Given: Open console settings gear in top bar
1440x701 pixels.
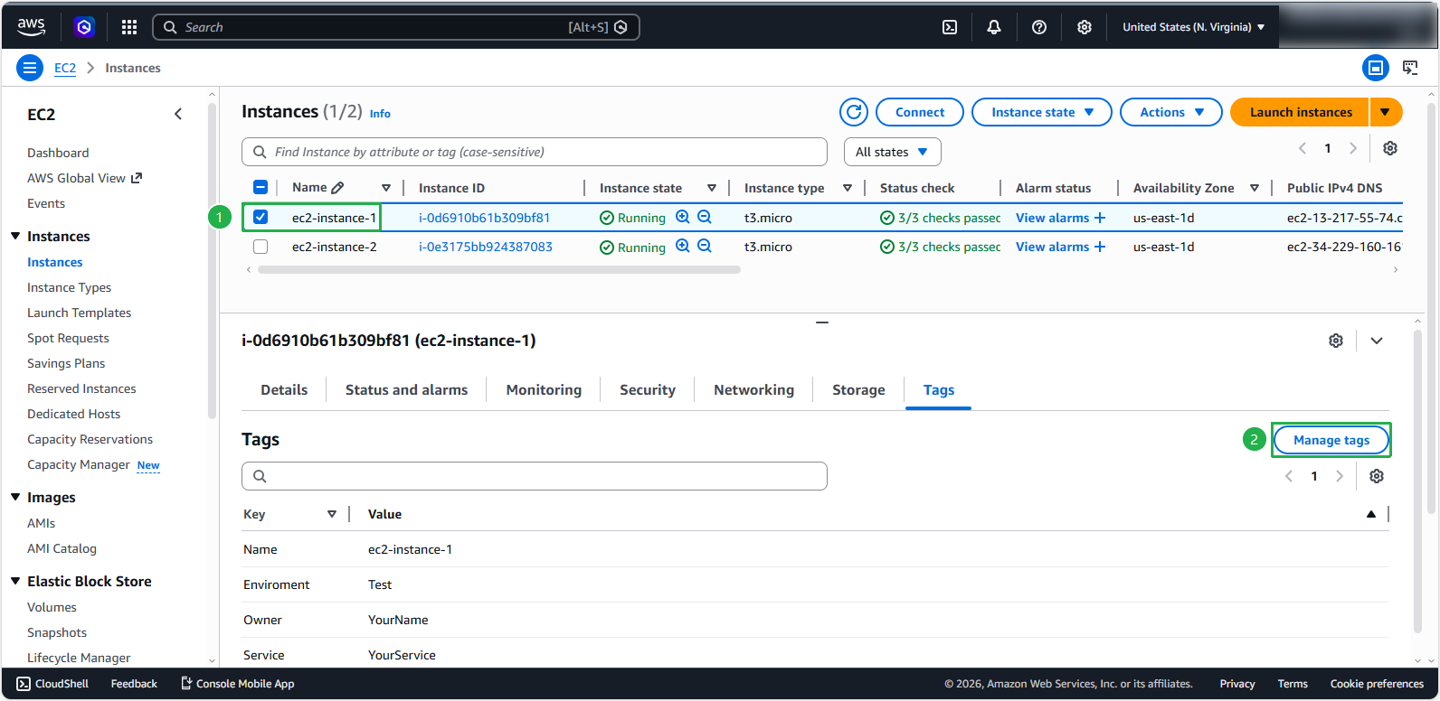Looking at the screenshot, I should (1085, 27).
